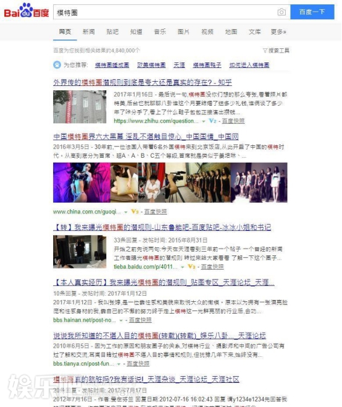The width and height of the screenshot is (342, 407).
Task: Open the 知乎 result about 模特圈潜规则
Action: click(143, 82)
